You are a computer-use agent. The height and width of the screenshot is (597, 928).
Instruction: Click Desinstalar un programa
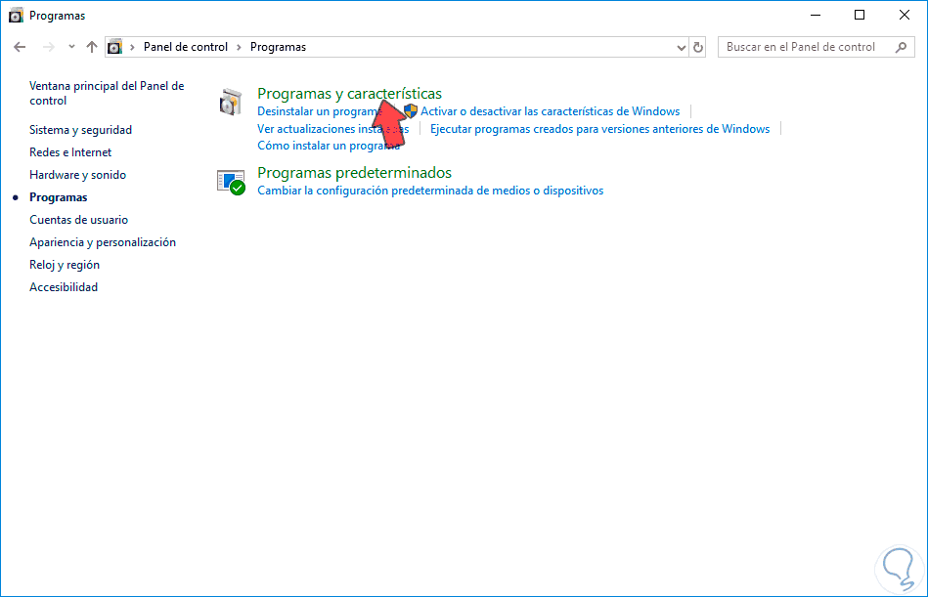(x=320, y=111)
